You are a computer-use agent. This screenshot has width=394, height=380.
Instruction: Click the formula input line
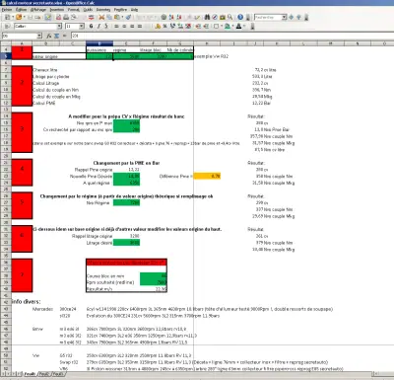tap(231, 36)
